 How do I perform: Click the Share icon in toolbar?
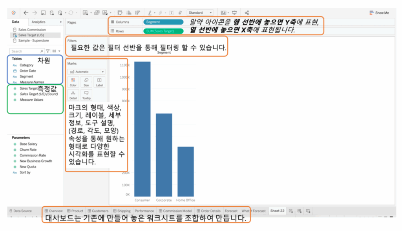pyautogui.click(x=247, y=13)
